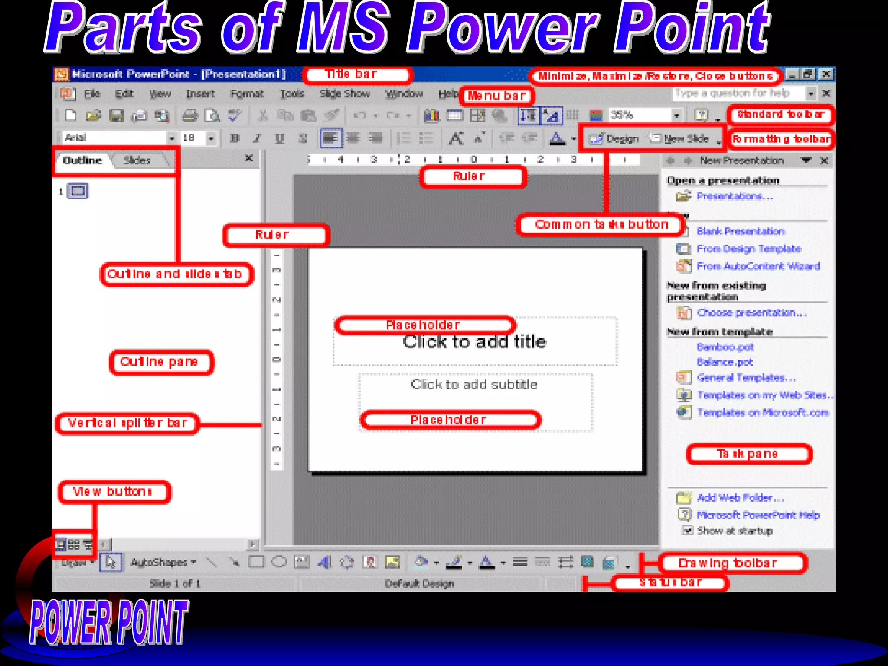
Task: Click the Save floppy disk icon
Action: pos(116,115)
